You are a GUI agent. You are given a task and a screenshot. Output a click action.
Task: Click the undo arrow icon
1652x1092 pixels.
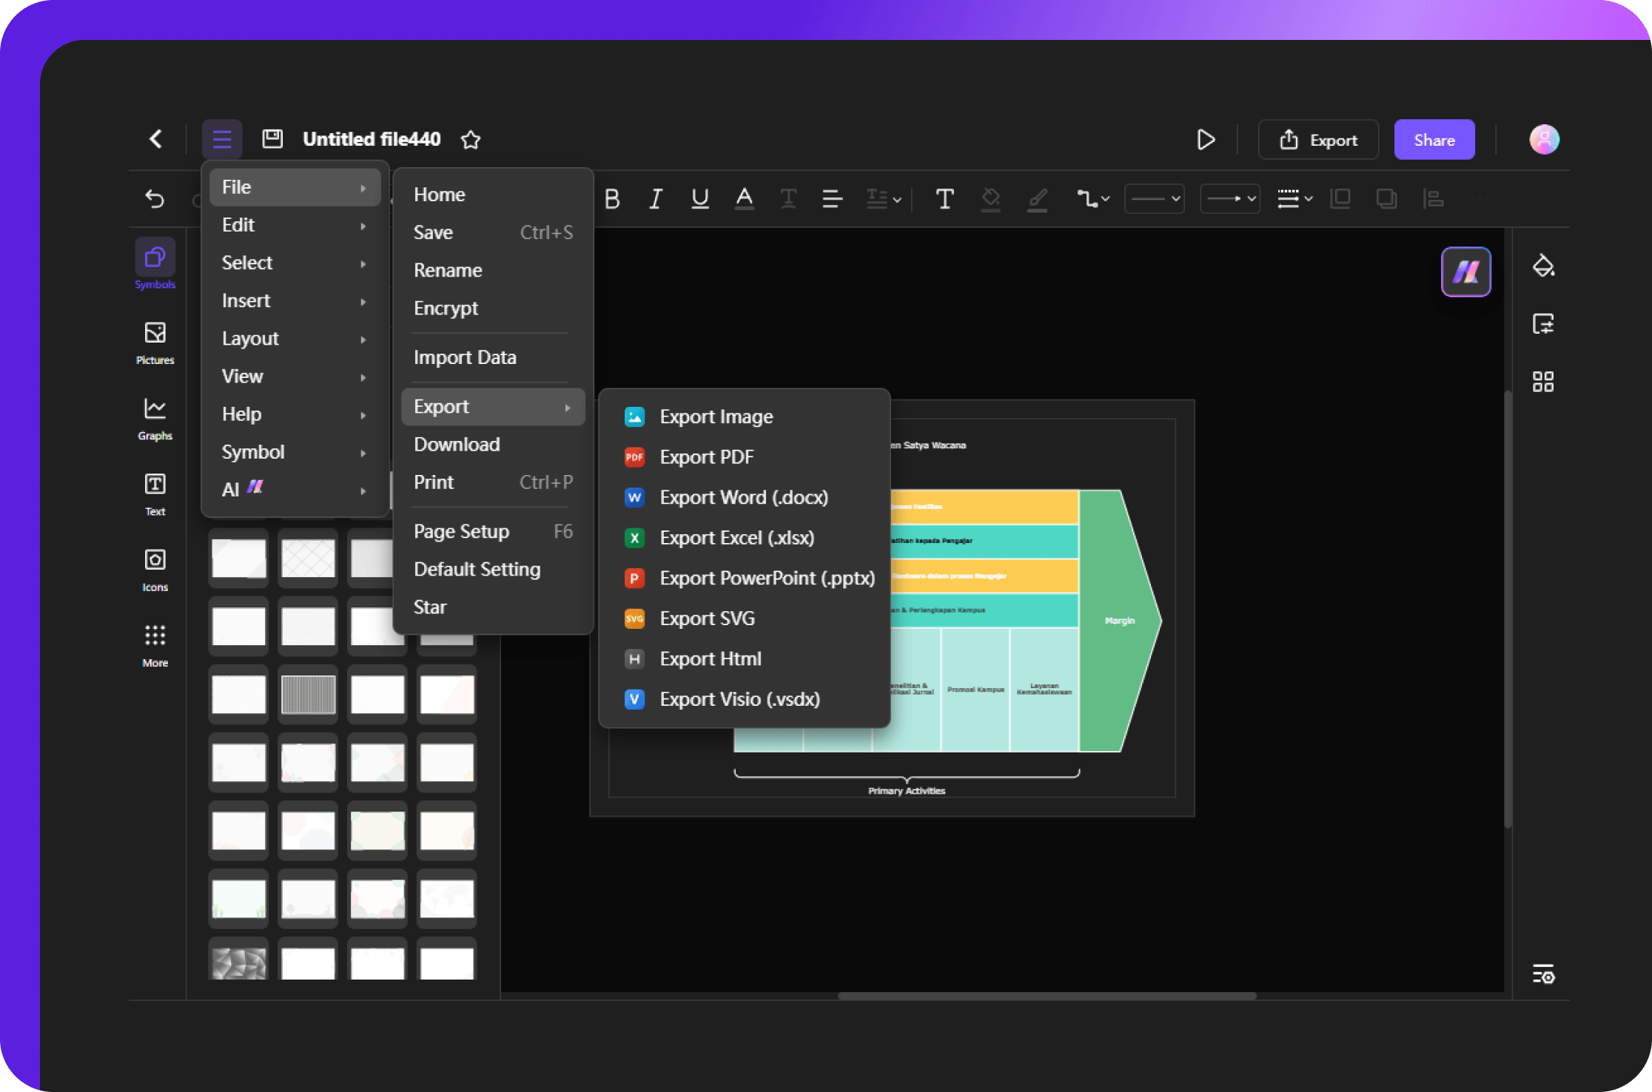click(155, 198)
